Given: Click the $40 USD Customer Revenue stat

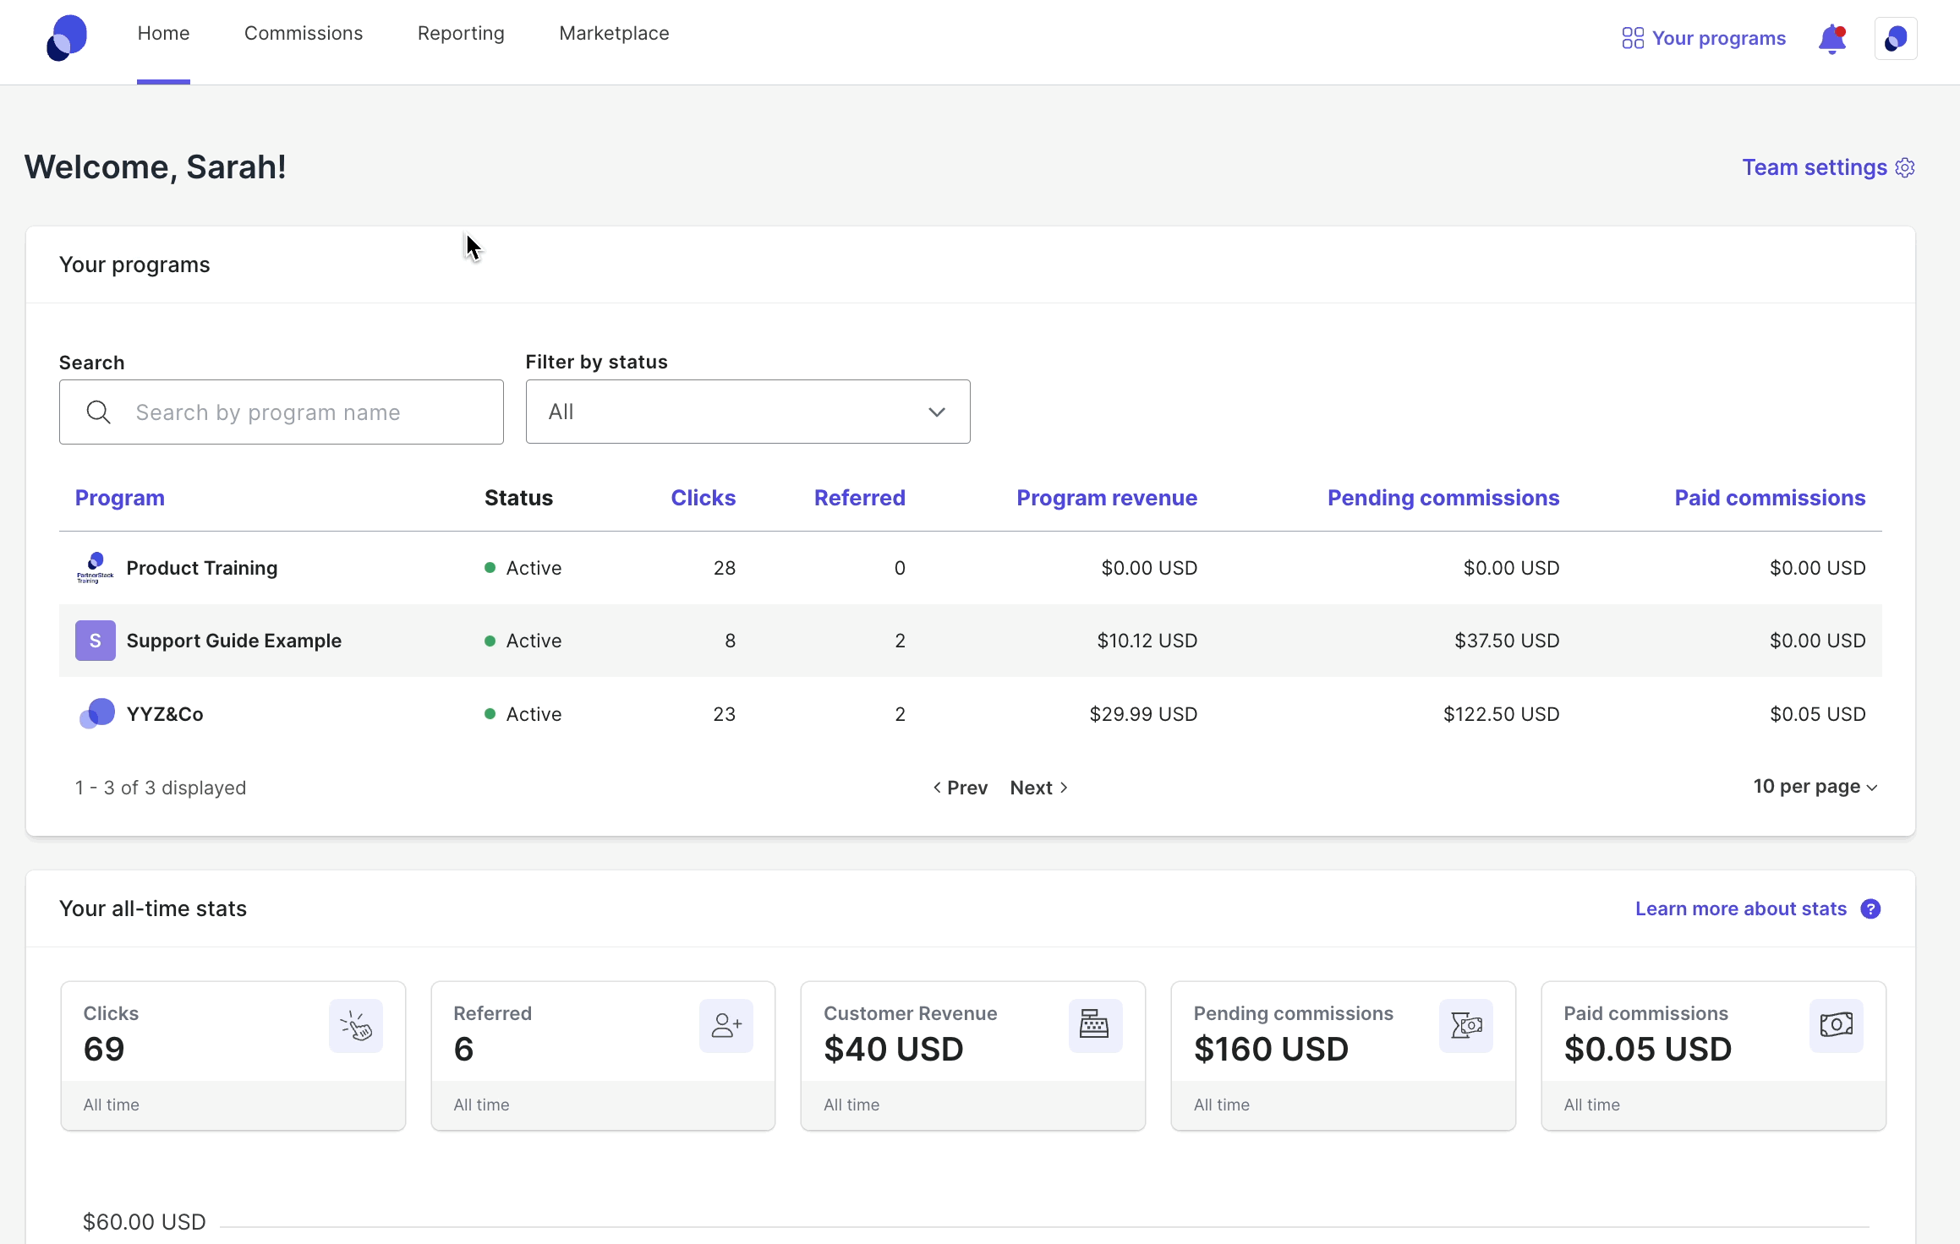Looking at the screenshot, I should click(x=894, y=1049).
